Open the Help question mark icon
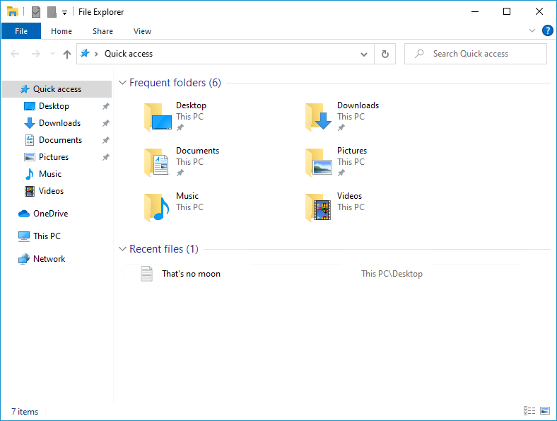Image resolution: width=557 pixels, height=421 pixels. (547, 30)
